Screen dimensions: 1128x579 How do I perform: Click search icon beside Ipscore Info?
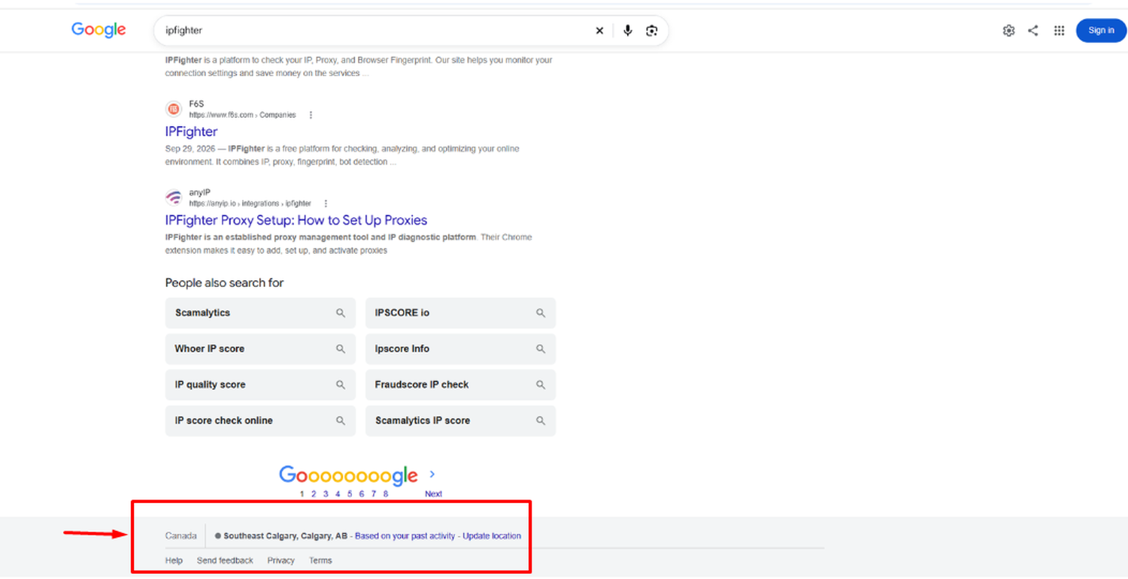click(541, 349)
